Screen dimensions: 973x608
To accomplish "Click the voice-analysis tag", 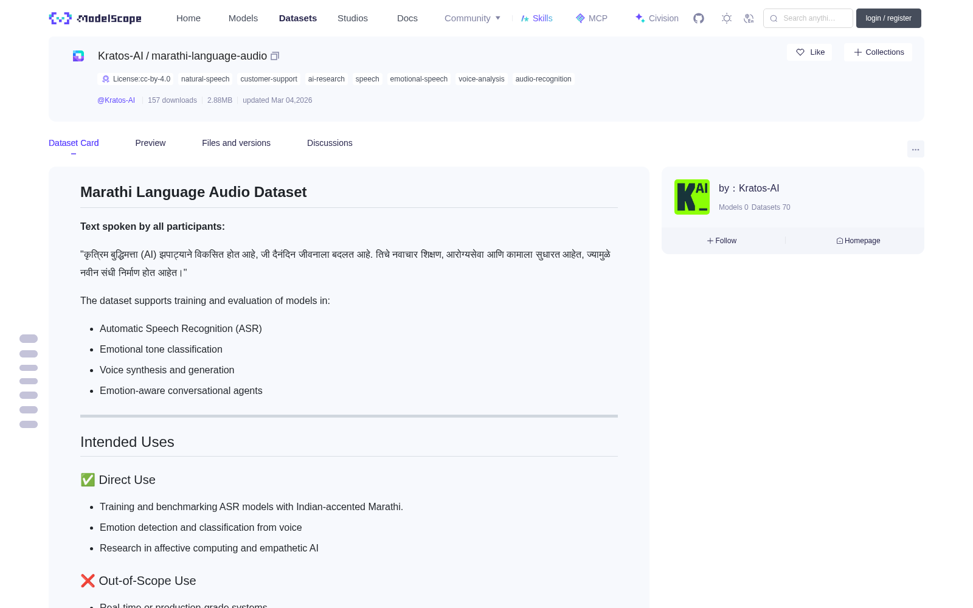I will (x=482, y=79).
